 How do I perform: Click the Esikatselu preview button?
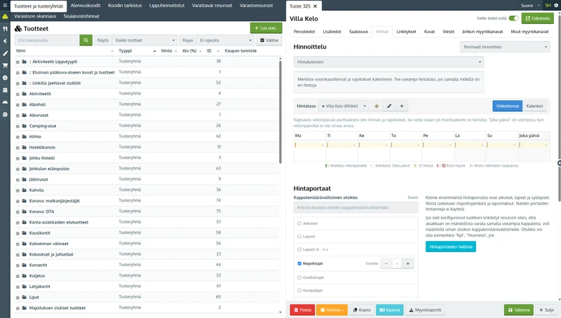click(x=537, y=18)
